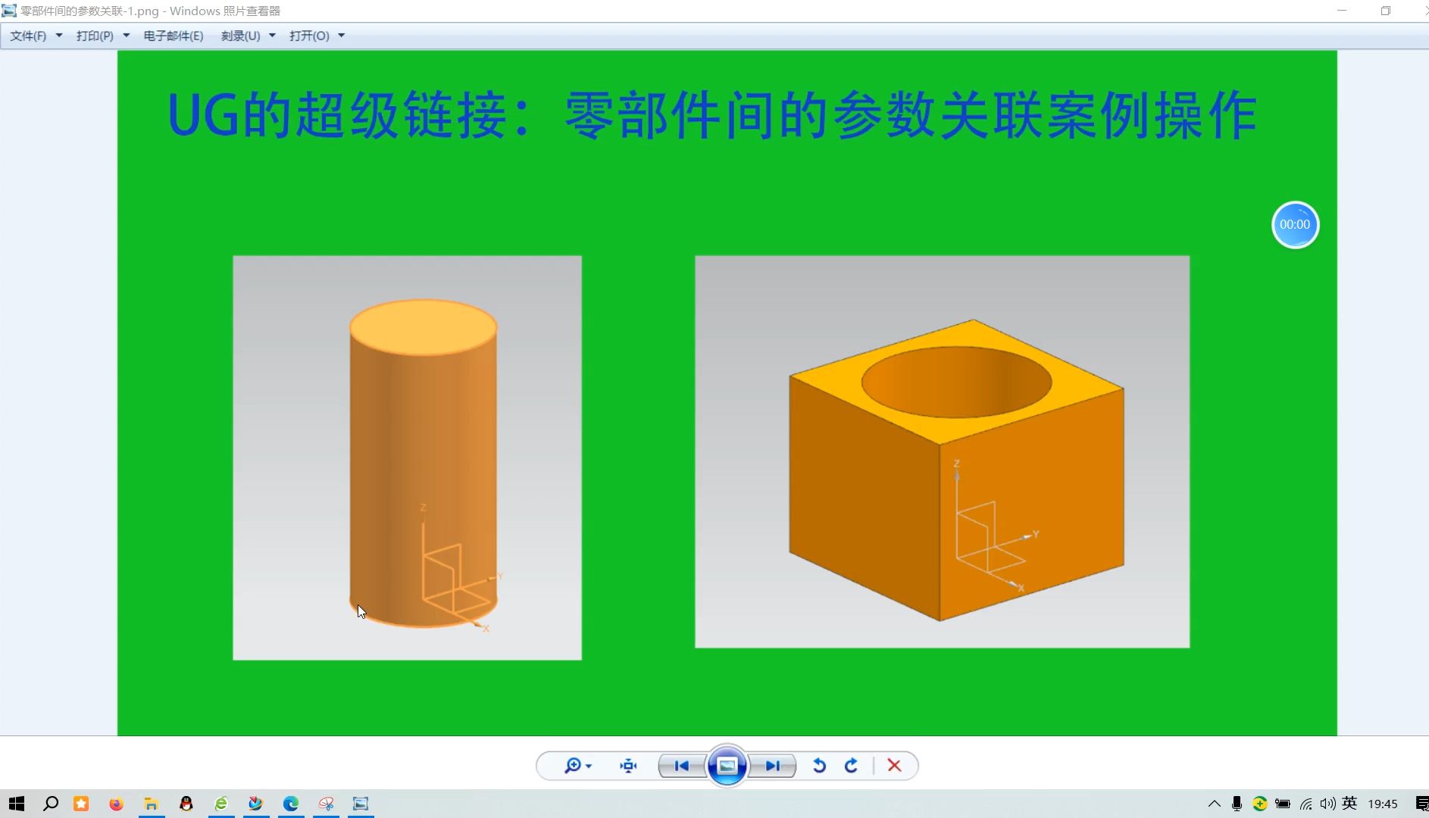Open the volume speaker tray icon
The width and height of the screenshot is (1429, 818).
click(x=1327, y=804)
